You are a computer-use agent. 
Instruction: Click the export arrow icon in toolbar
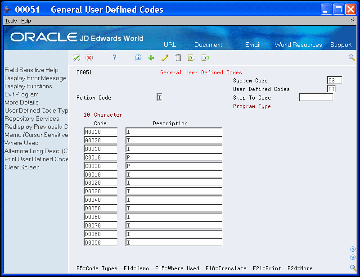coord(205,58)
